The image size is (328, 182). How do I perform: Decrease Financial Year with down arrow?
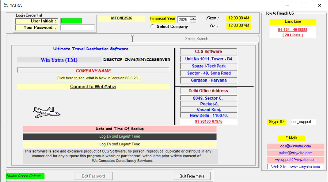pyautogui.click(x=193, y=21)
